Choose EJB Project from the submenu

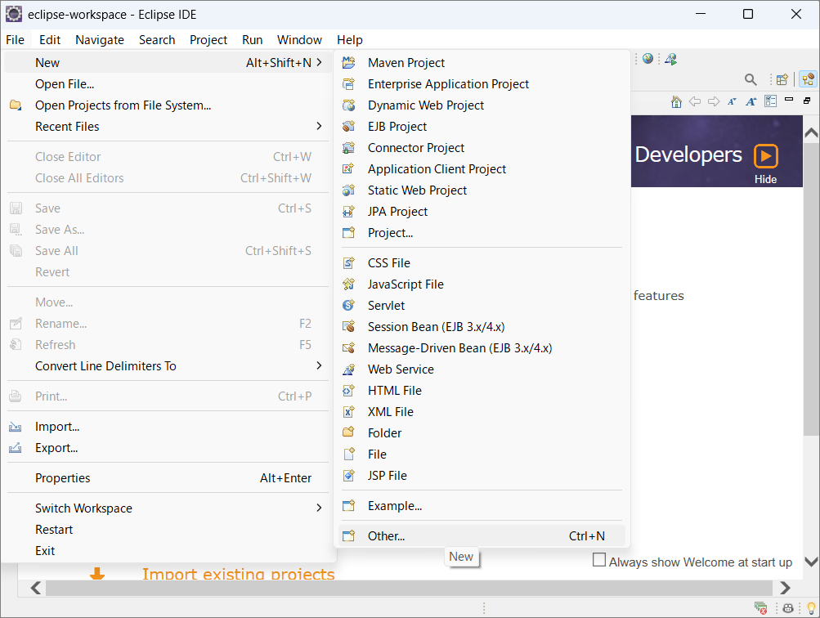[x=481, y=127]
